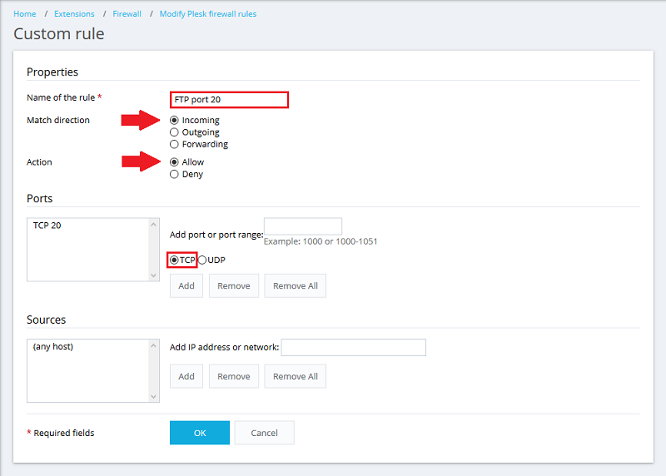The image size is (666, 476).
Task: Go to Home breadcrumb link
Action: click(25, 14)
